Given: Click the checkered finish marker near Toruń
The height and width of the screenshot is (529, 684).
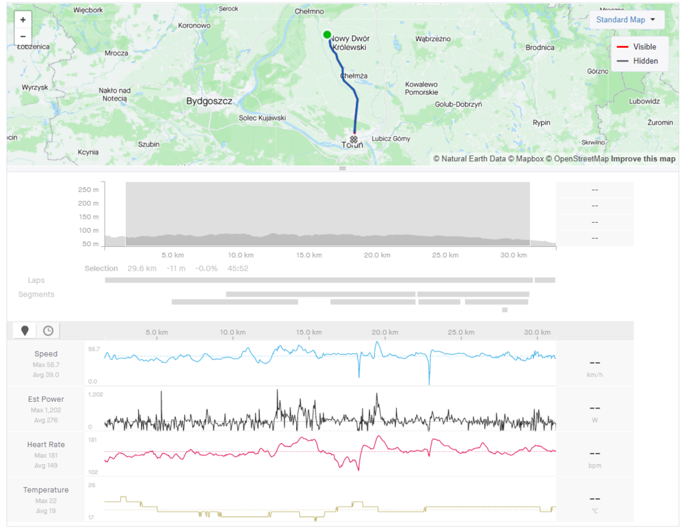Looking at the screenshot, I should (354, 139).
